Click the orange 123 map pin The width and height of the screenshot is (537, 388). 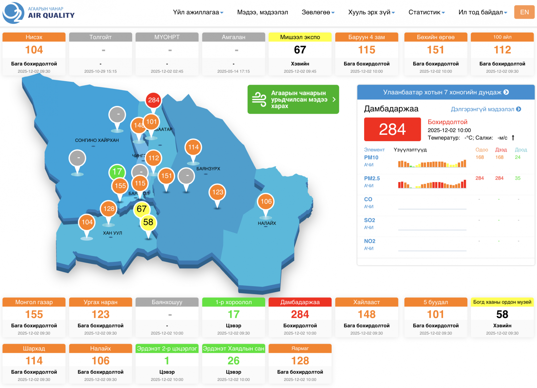[217, 192]
